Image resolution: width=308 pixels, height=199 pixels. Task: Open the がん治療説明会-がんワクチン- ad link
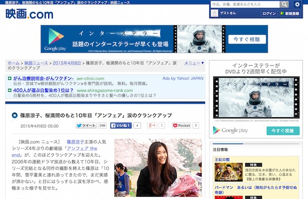[44, 78]
